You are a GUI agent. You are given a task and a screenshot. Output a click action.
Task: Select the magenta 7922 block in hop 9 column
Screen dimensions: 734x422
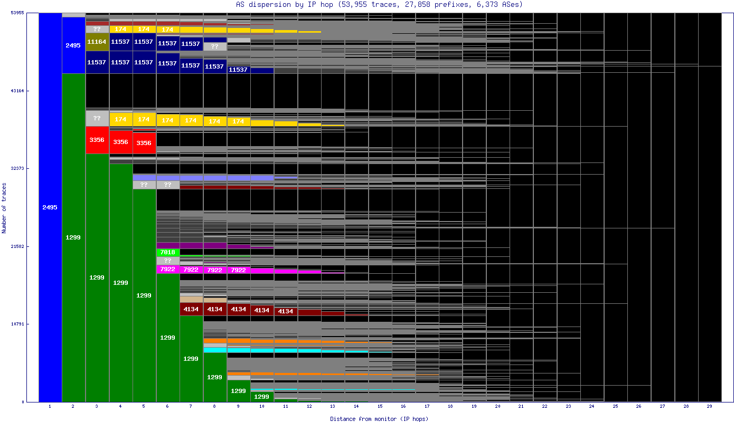click(239, 270)
